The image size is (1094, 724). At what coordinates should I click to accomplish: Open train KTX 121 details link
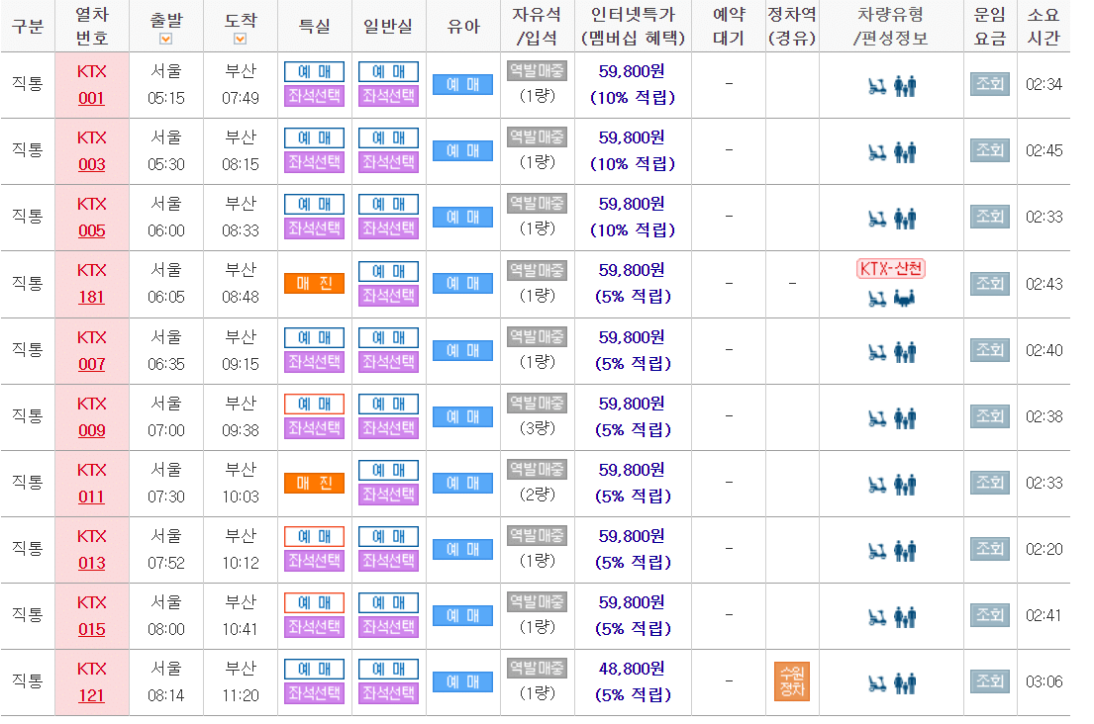tap(91, 695)
